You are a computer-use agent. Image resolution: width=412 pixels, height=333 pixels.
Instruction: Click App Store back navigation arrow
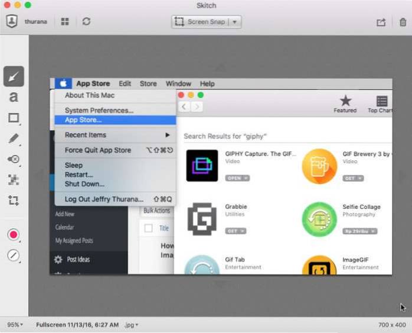pos(184,106)
